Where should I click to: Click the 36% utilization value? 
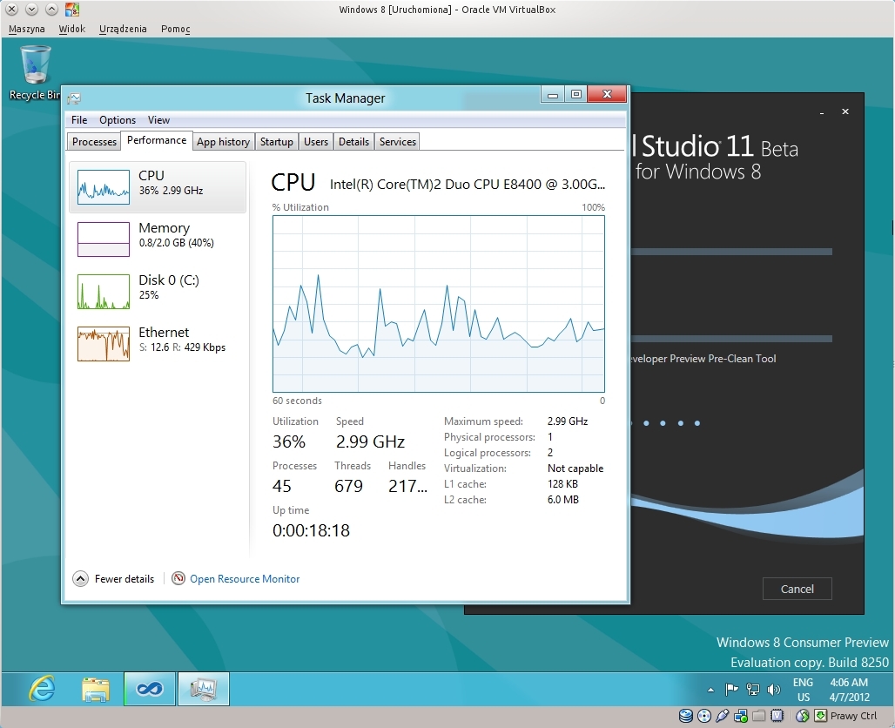pos(289,442)
